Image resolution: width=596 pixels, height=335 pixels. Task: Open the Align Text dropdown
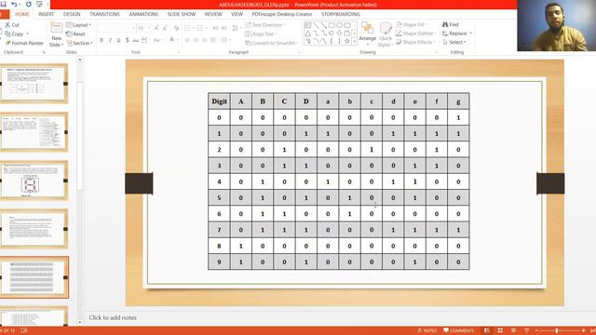pyautogui.click(x=261, y=33)
